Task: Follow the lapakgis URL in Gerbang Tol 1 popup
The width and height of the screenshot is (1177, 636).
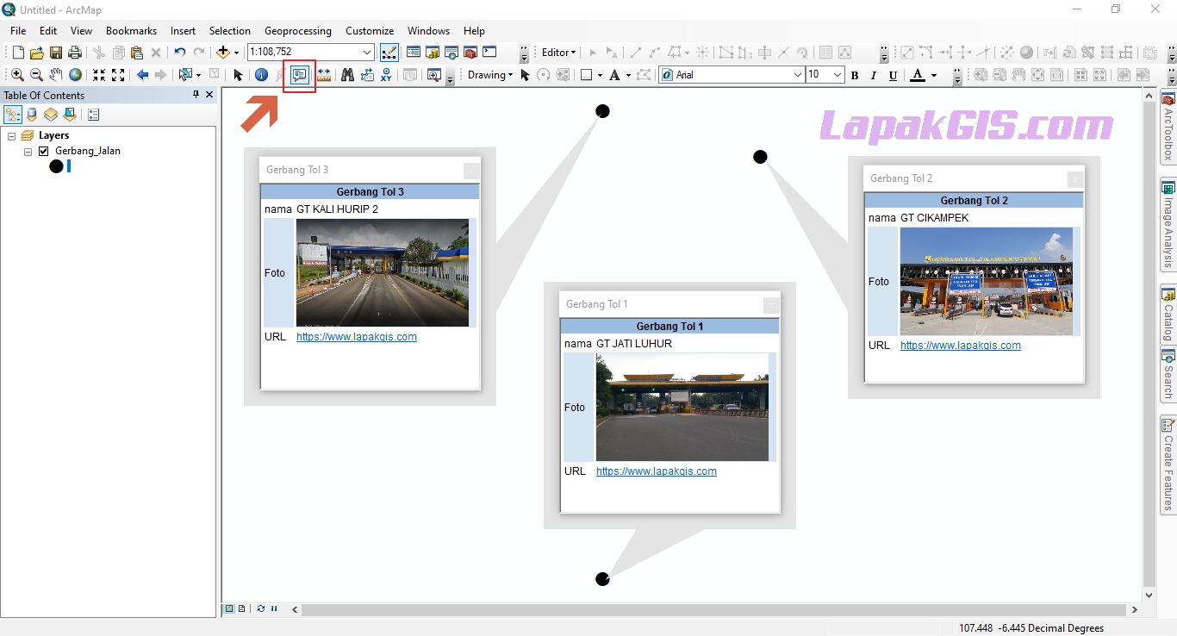Action: coord(656,471)
